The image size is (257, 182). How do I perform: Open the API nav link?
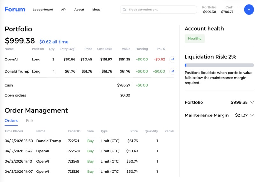[x=63, y=10]
